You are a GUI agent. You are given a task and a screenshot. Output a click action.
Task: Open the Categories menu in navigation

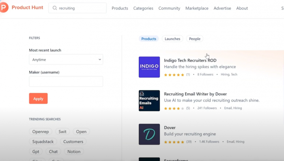143,8
